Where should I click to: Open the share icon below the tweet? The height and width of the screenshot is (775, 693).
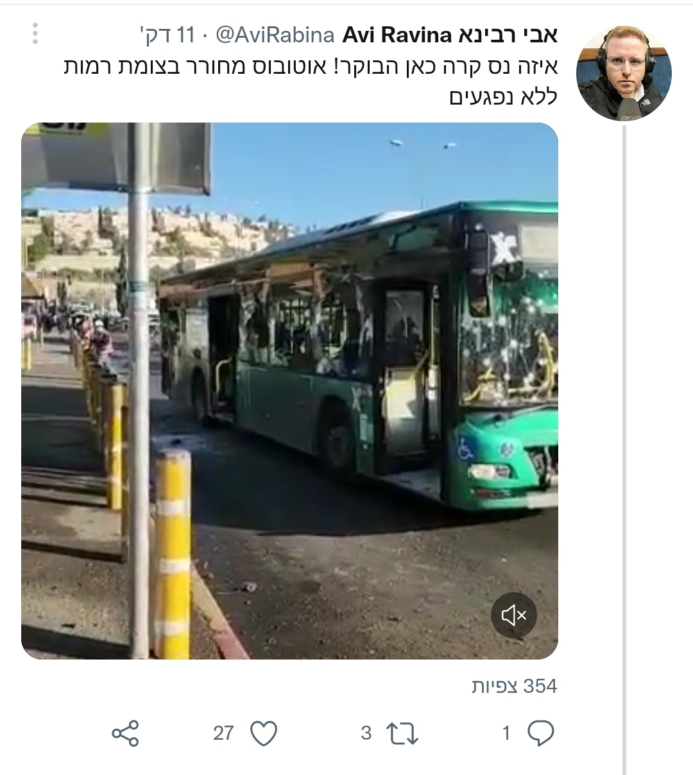(x=125, y=733)
